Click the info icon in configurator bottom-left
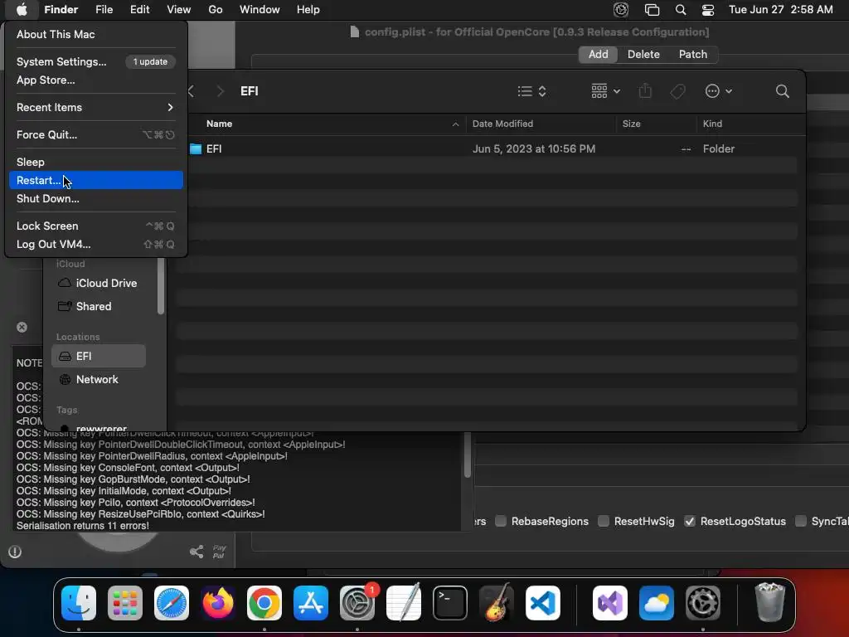 [x=15, y=552]
